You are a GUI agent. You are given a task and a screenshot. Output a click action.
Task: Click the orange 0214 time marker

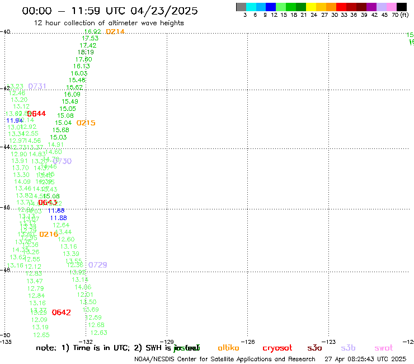tap(115, 32)
